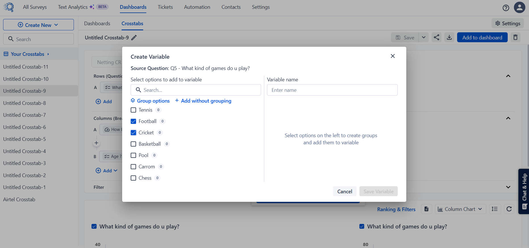
Task: Click the download icon next to share
Action: coord(449,37)
